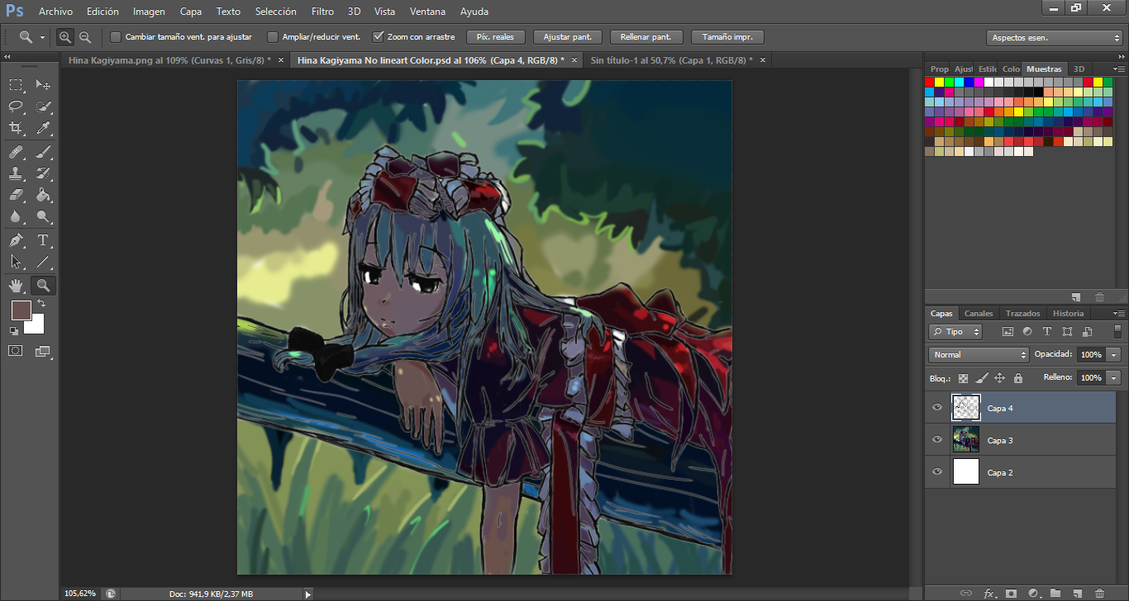
Task: Select the Rectangular Marquee tool
Action: 16,85
